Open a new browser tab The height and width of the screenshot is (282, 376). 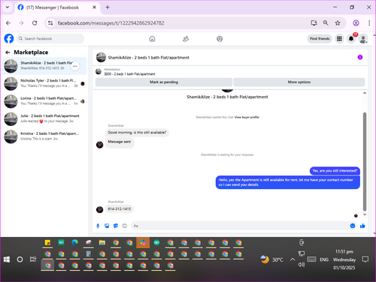[x=108, y=7]
